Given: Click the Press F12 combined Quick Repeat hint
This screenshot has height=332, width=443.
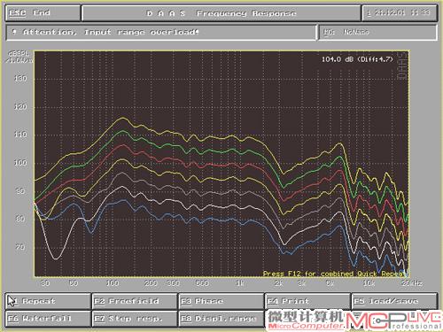Looking at the screenshot, I should coord(334,274).
